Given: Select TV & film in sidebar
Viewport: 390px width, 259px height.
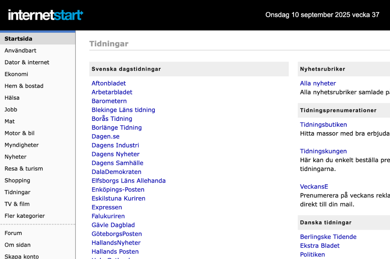Looking at the screenshot, I should (x=17, y=204).
